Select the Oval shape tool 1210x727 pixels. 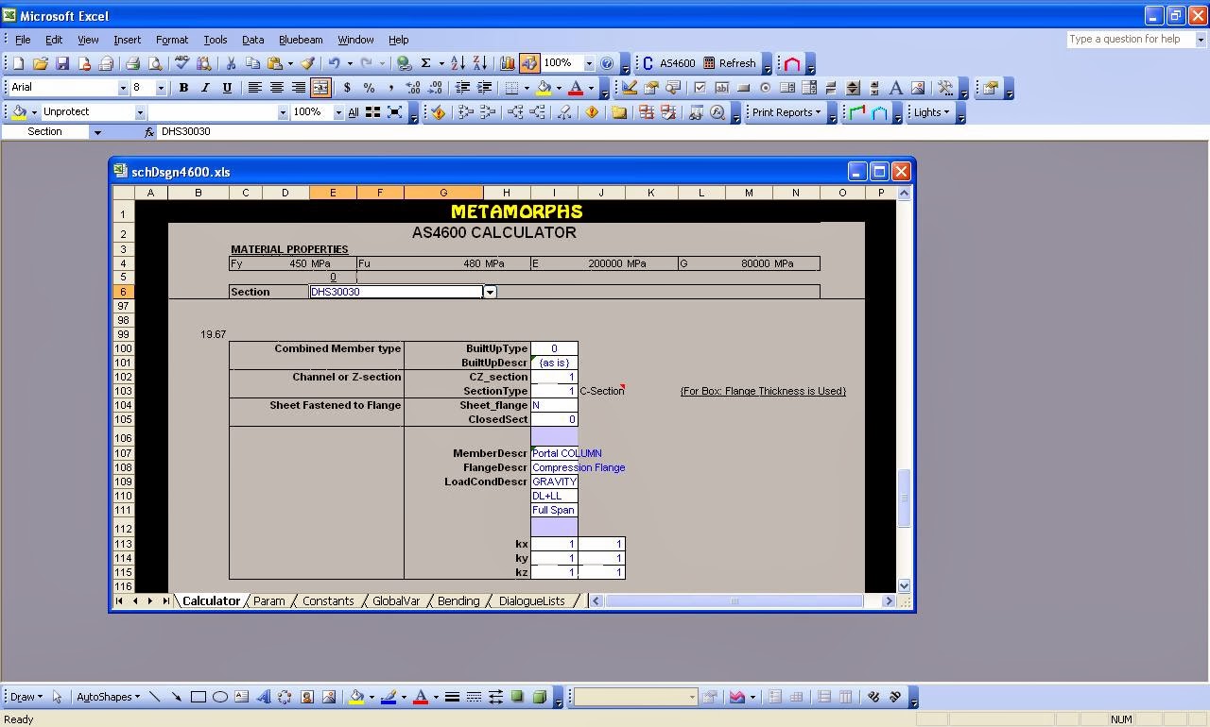219,697
